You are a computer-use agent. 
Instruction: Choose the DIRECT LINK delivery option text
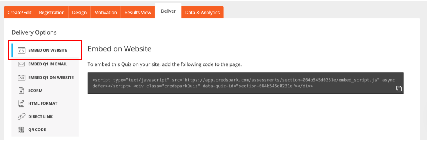[40, 117]
